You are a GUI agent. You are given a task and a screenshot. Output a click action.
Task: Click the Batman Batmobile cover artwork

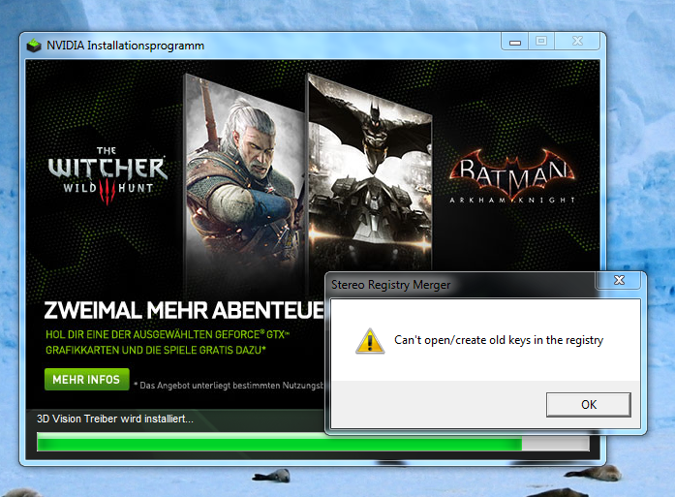tap(369, 172)
